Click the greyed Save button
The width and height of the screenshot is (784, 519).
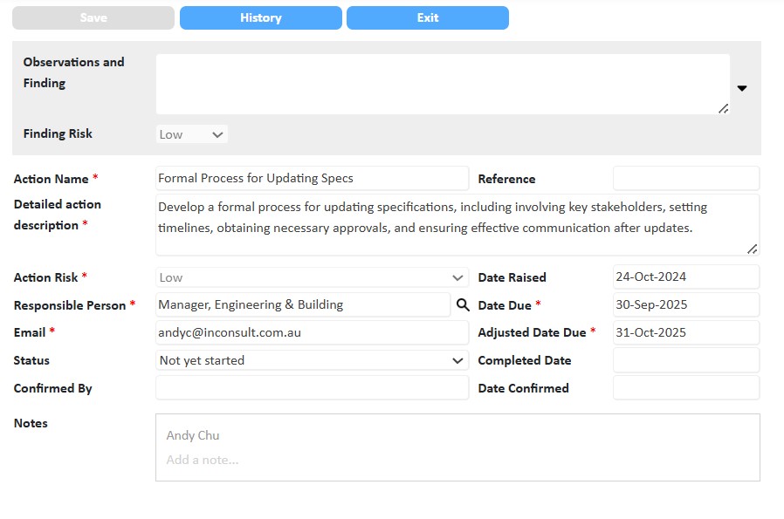(93, 18)
